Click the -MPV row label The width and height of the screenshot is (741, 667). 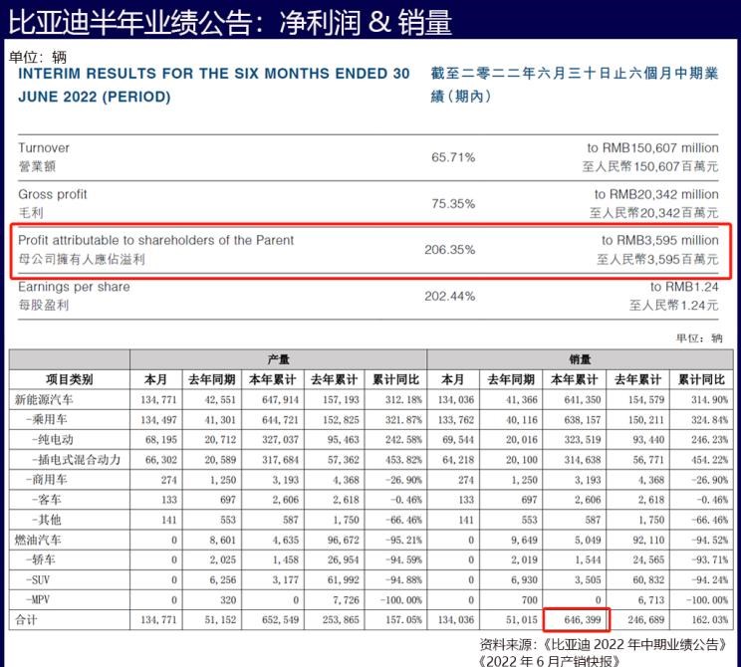point(38,600)
